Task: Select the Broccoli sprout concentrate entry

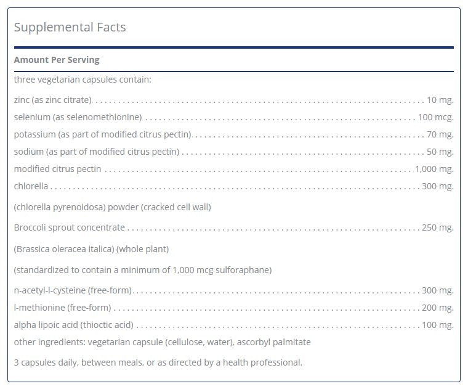Action: coord(70,227)
